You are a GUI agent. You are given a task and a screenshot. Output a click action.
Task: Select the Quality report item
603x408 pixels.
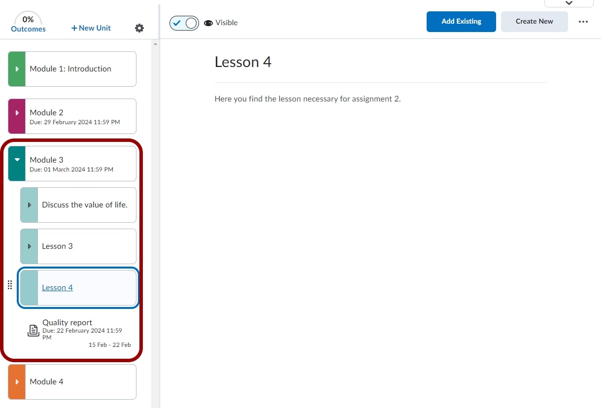(67, 323)
